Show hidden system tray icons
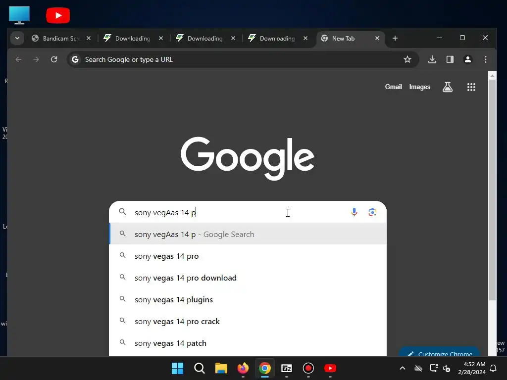The image size is (507, 380). [x=403, y=368]
